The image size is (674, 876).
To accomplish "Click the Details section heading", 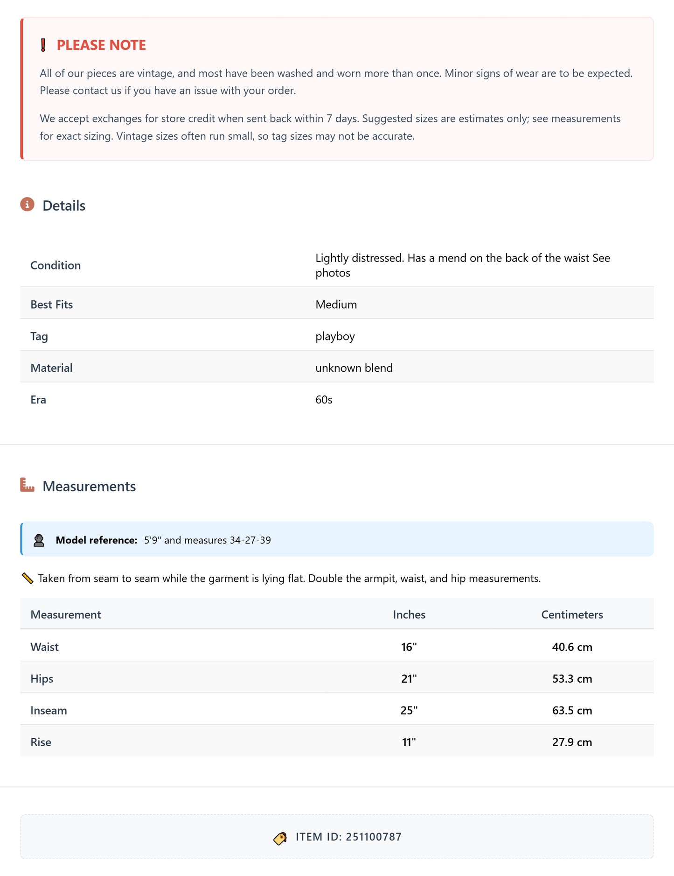I will [x=64, y=206].
